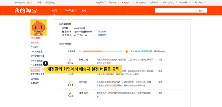
Task: Open 个人交易信息 in the sidebar
Action: click(37, 65)
